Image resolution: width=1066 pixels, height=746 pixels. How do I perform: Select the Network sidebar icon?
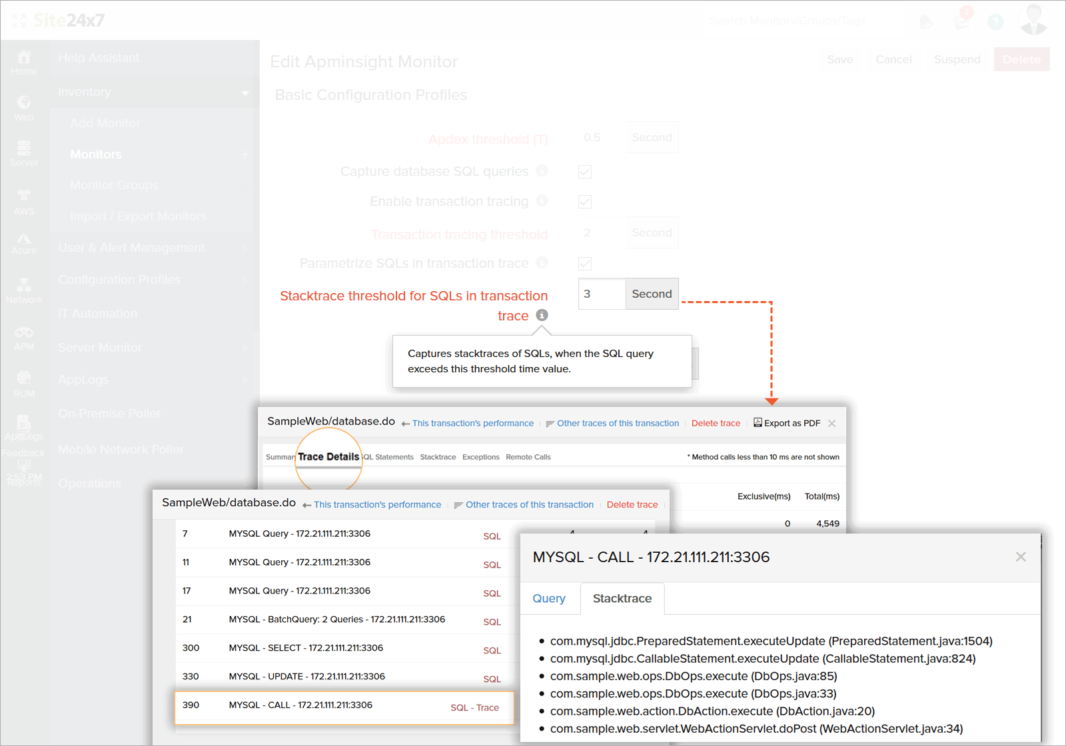tap(24, 291)
